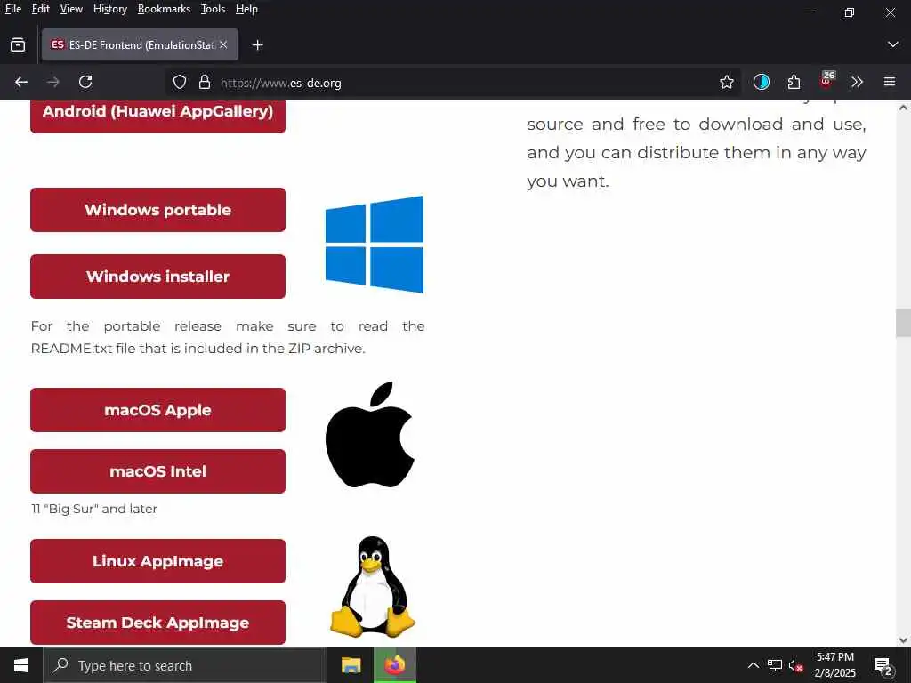Image resolution: width=911 pixels, height=683 pixels.
Task: Open the Edit menu
Action: tap(41, 9)
